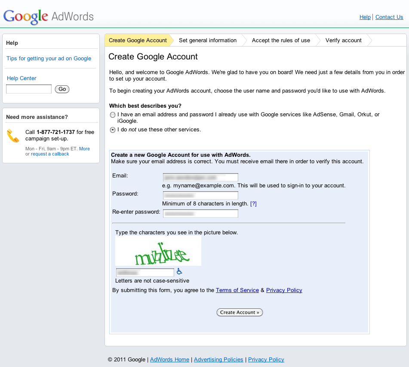Open the Privacy Policy link in the form
Screen dimensions: 409x367
click(284, 290)
